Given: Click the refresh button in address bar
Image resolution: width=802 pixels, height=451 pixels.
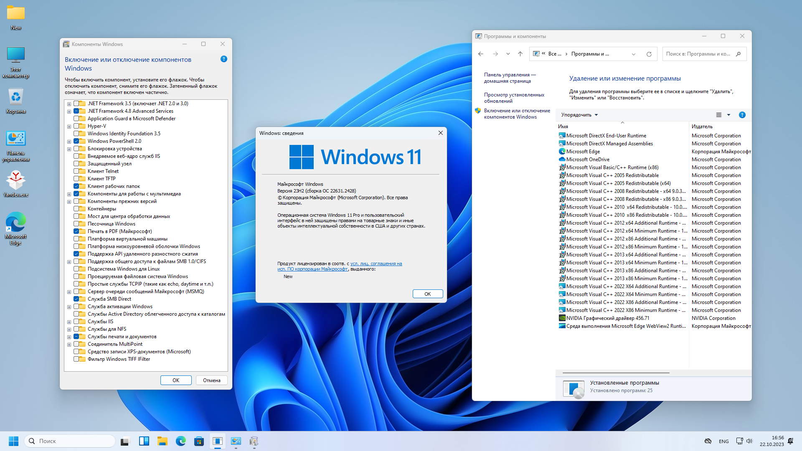Looking at the screenshot, I should pos(649,54).
